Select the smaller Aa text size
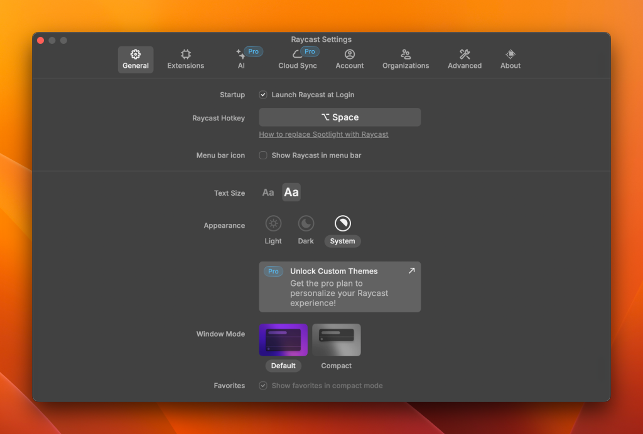The height and width of the screenshot is (434, 643). 268,193
